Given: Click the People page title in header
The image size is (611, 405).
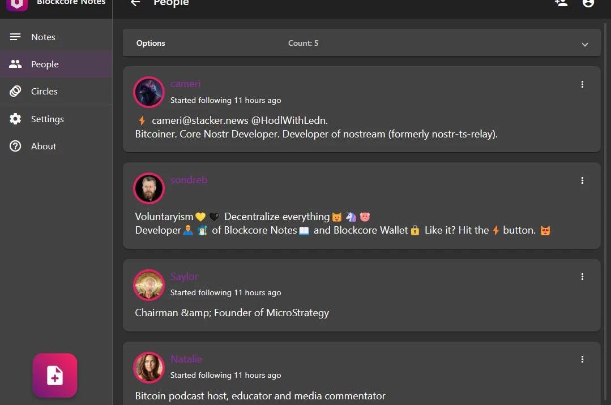Looking at the screenshot, I should 171,3.
